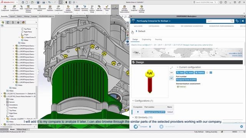Click the Mate tool

click(22, 8)
